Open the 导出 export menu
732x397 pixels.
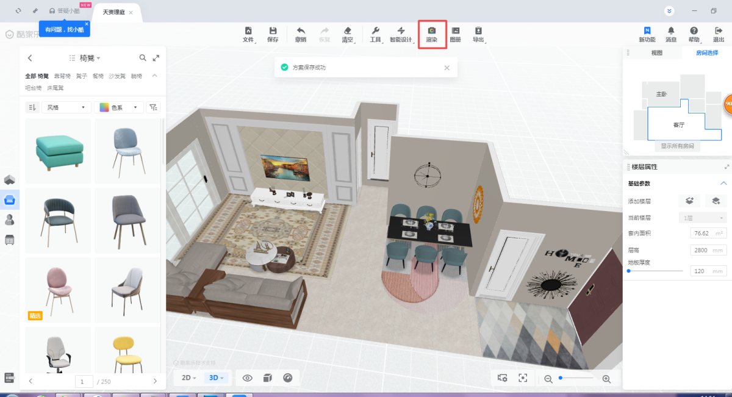pos(478,34)
